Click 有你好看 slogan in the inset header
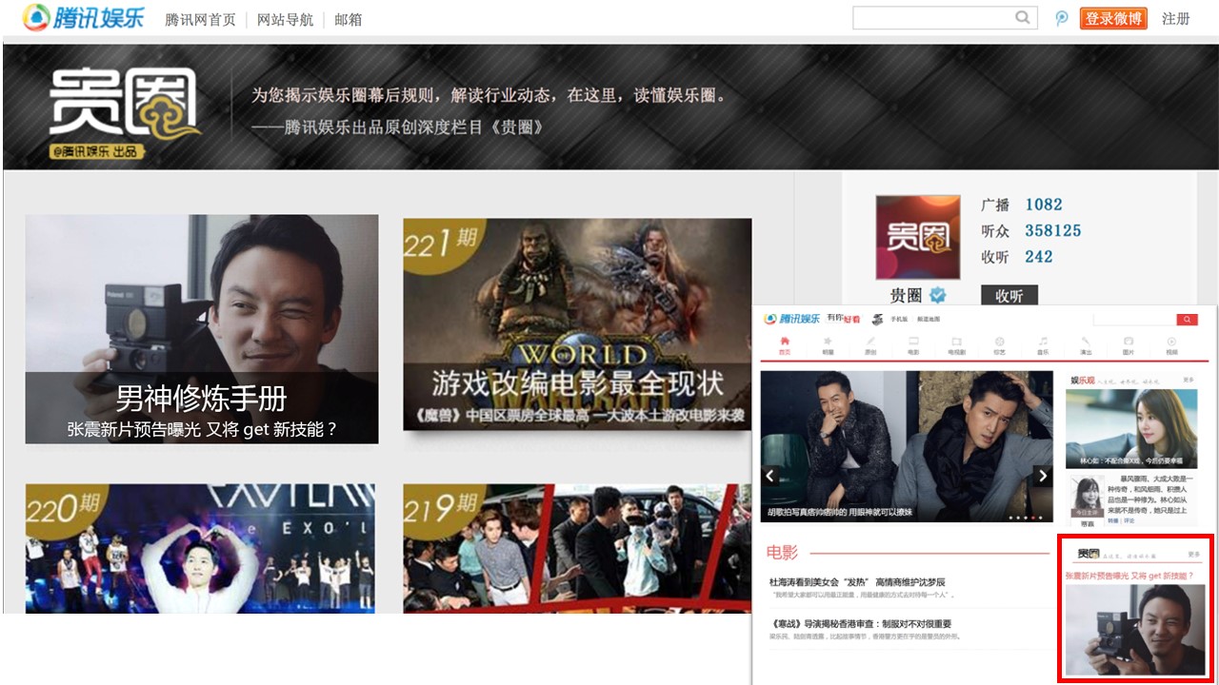1219x685 pixels. click(x=843, y=319)
